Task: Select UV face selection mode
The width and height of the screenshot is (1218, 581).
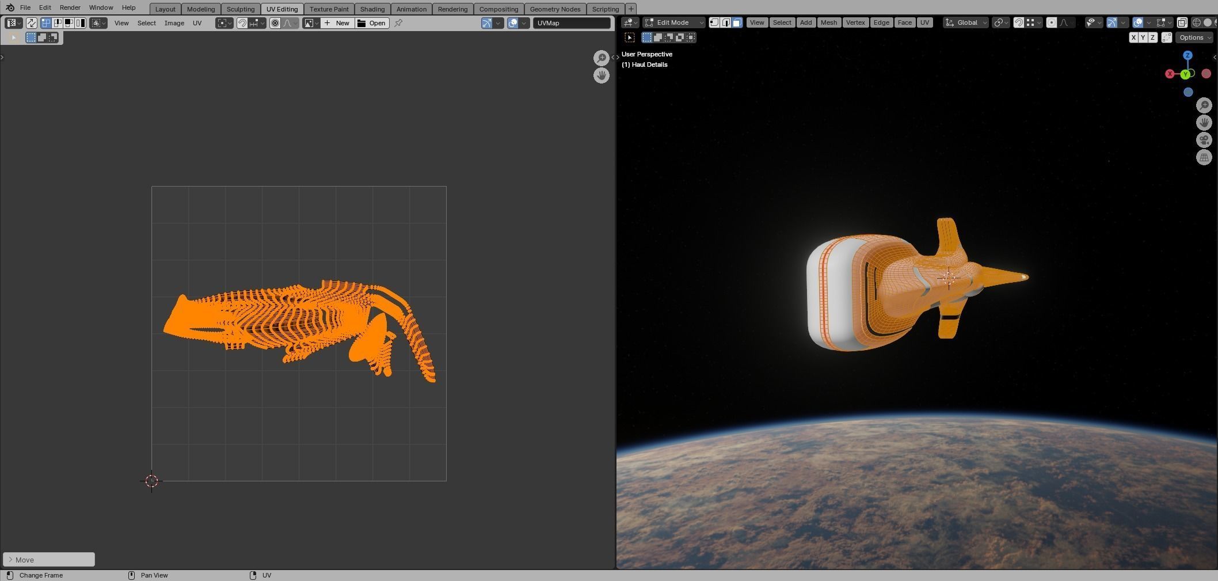Action: [x=69, y=23]
